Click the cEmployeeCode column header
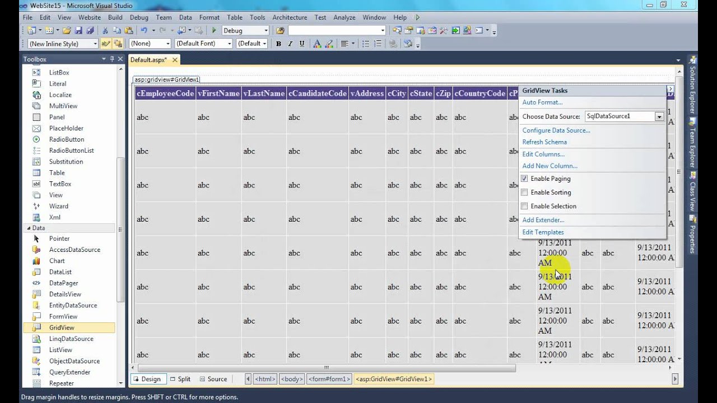The height and width of the screenshot is (403, 717). coord(165,93)
